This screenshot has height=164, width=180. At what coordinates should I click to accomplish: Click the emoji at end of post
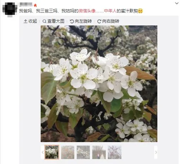140,11
